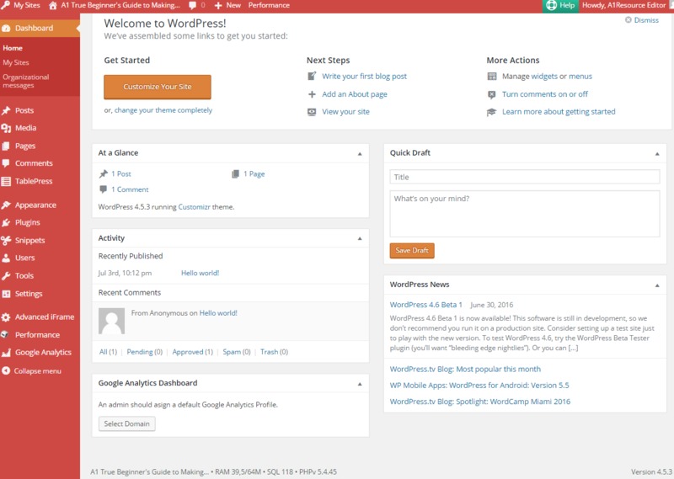Click the Posts pin icon in sidebar
Image resolution: width=674 pixels, height=479 pixels.
point(6,110)
